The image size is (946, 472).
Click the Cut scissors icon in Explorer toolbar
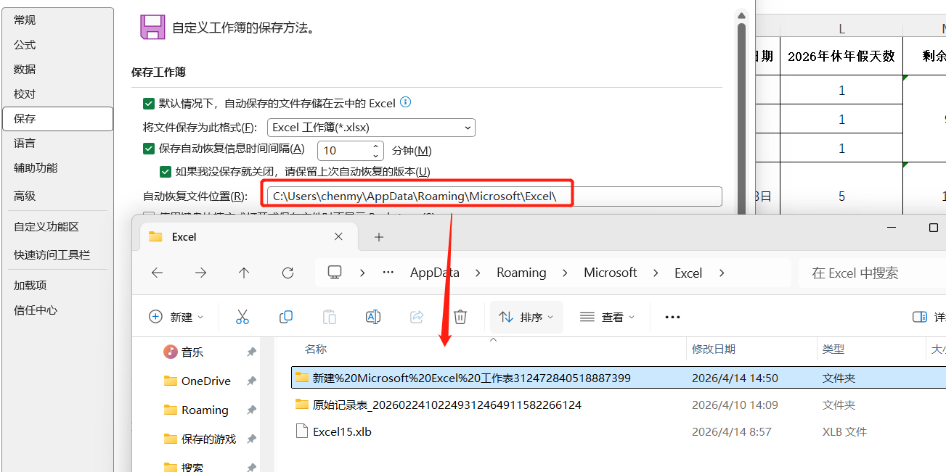242,317
